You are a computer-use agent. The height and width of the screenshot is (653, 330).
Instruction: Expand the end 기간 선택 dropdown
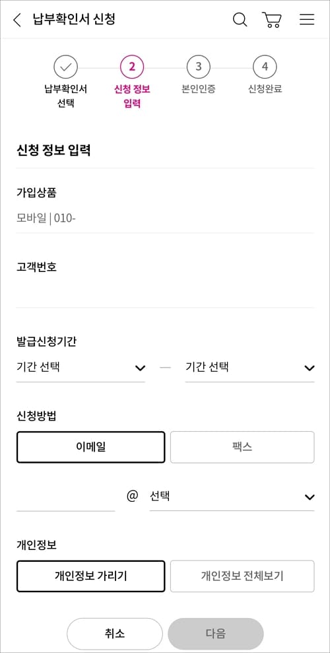pos(249,368)
